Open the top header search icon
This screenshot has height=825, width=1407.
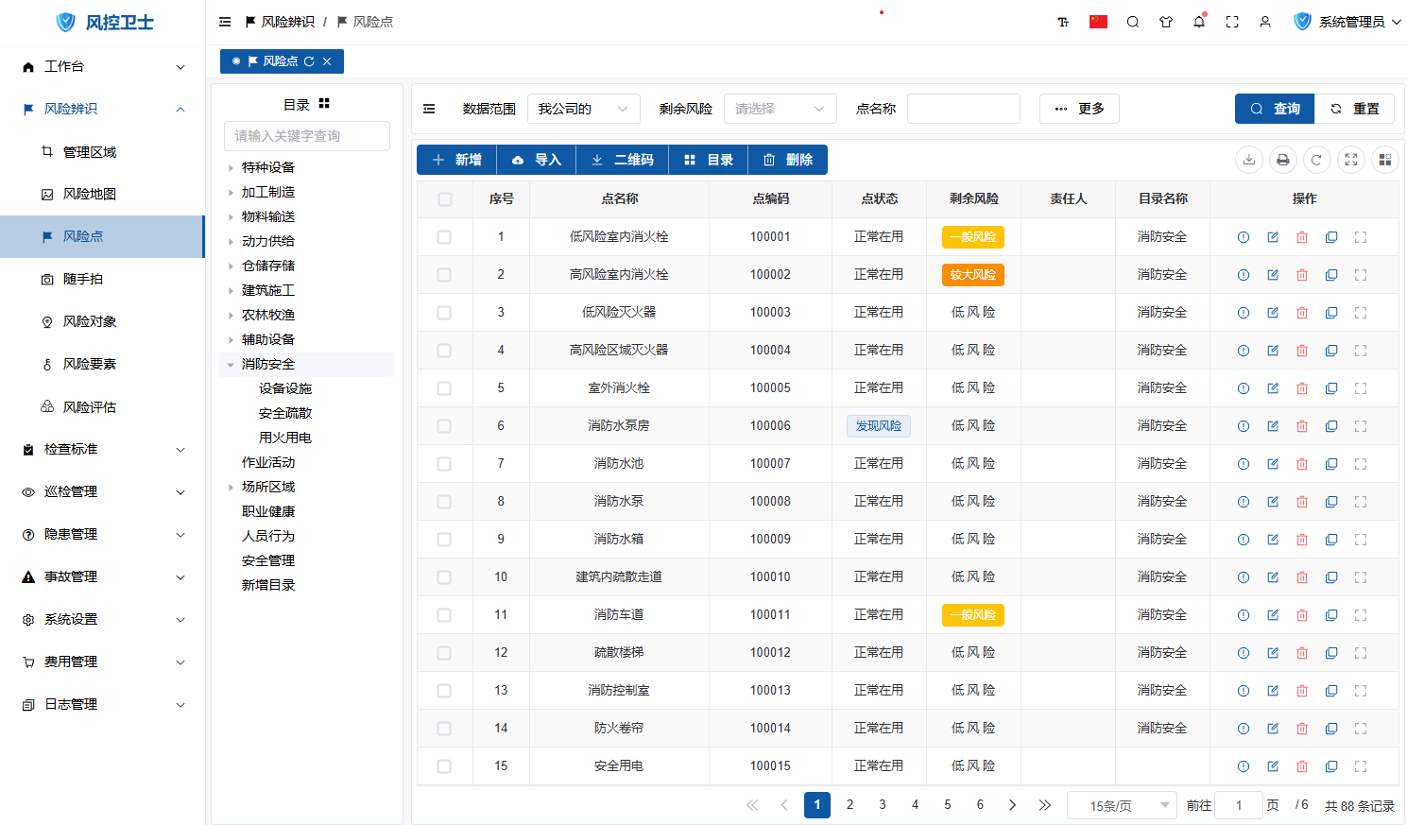(1132, 22)
